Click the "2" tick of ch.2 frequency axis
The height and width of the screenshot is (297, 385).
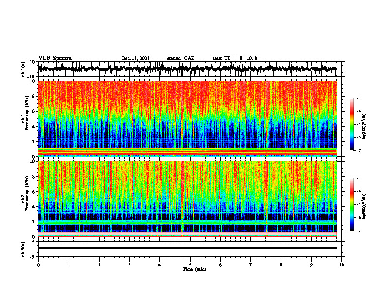coord(34,222)
